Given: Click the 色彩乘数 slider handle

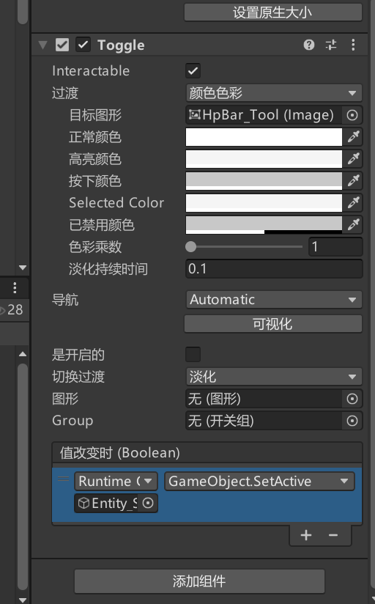Looking at the screenshot, I should 191,246.
